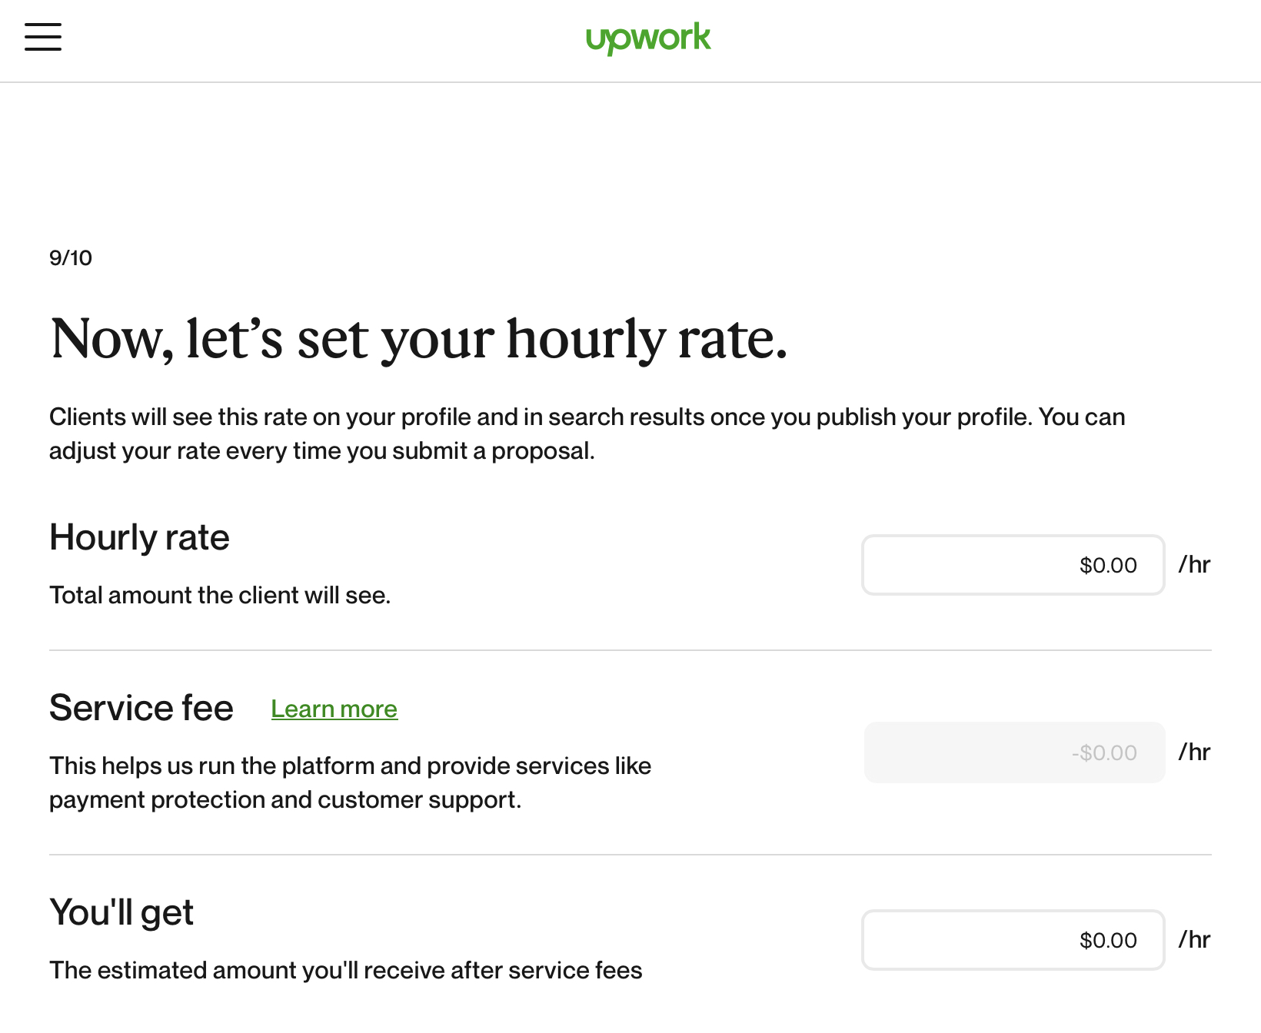Click the three-line menu icon top left
Image resolution: width=1261 pixels, height=1033 pixels.
(x=42, y=37)
